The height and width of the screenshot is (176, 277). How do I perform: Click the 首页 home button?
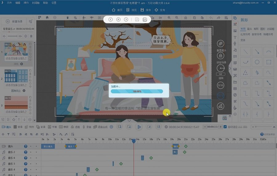point(117,10)
